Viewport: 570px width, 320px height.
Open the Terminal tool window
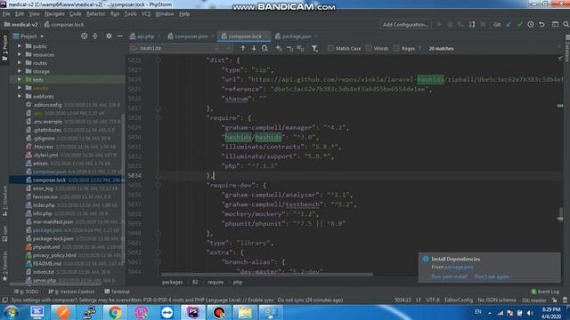coord(117,292)
